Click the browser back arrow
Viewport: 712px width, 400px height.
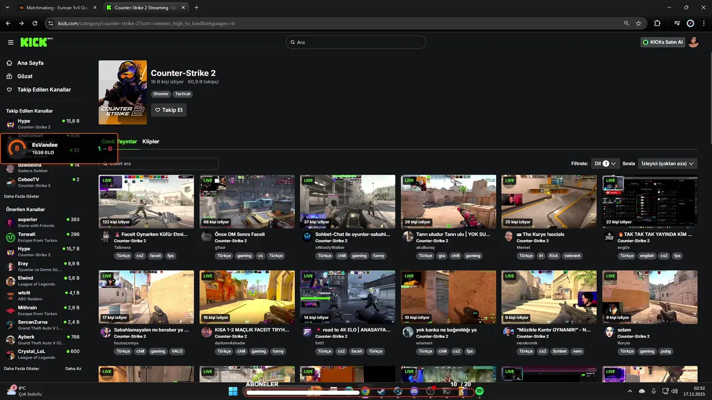tap(8, 23)
